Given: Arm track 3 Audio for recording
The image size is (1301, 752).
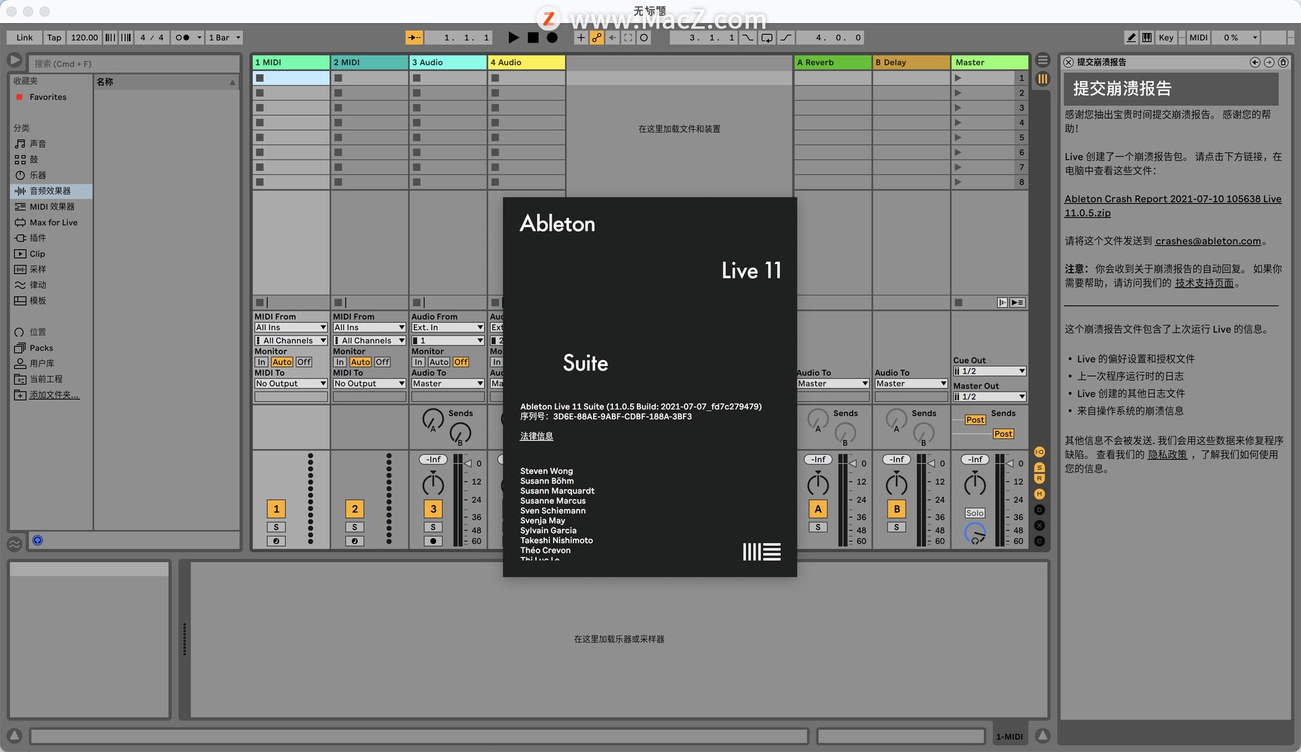Looking at the screenshot, I should coord(433,541).
